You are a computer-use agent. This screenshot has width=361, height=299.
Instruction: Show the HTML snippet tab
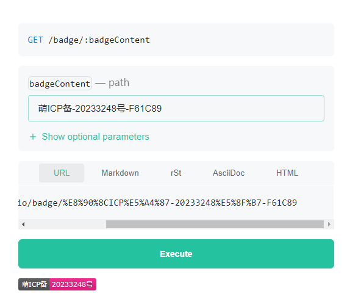click(287, 173)
